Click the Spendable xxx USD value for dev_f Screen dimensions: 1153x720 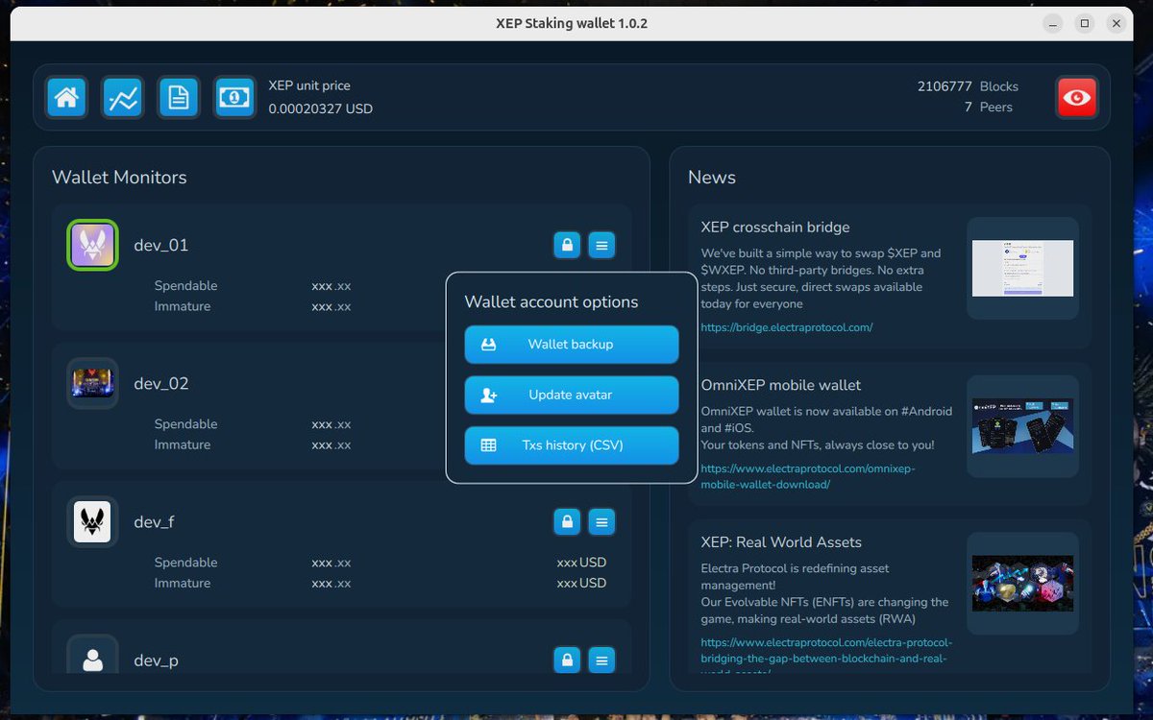pos(581,563)
